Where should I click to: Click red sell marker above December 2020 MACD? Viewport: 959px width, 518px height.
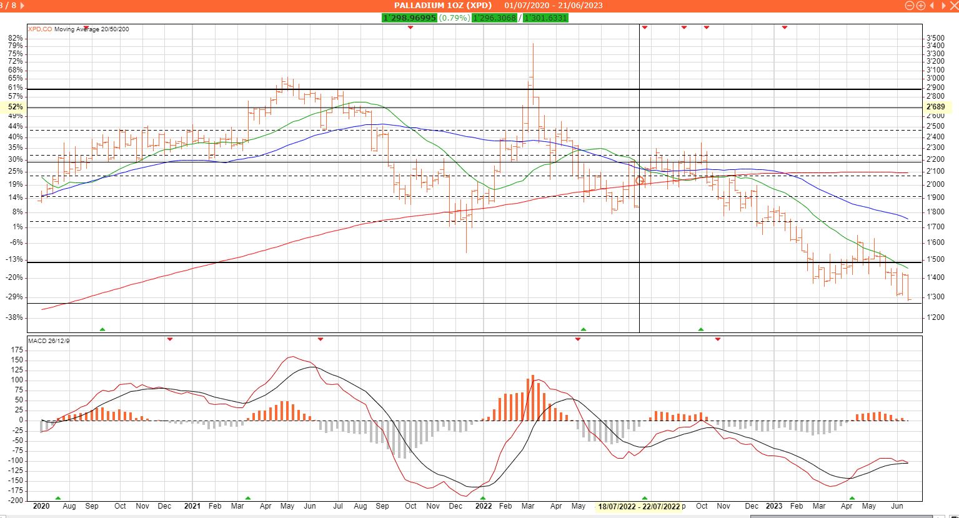coord(169,339)
